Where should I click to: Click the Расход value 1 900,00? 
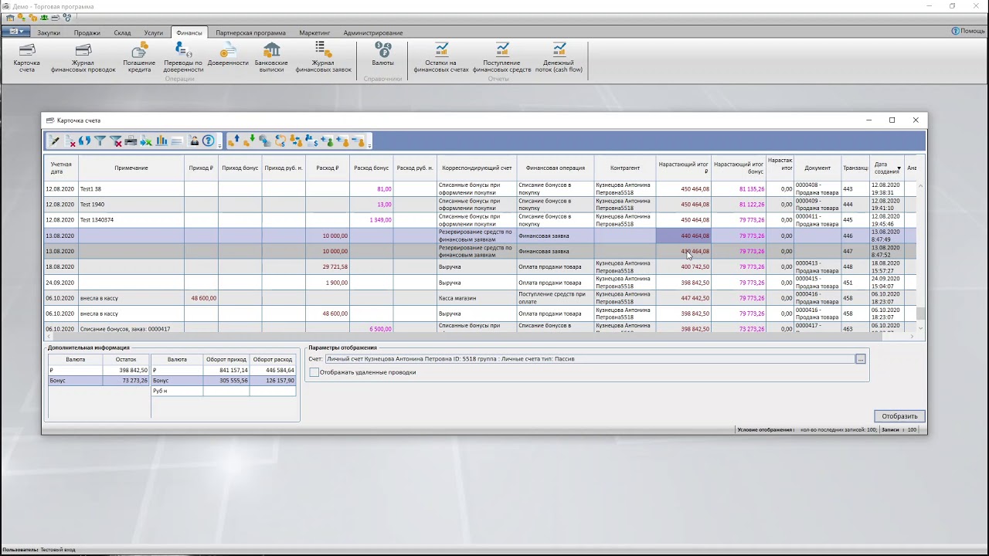coord(336,283)
